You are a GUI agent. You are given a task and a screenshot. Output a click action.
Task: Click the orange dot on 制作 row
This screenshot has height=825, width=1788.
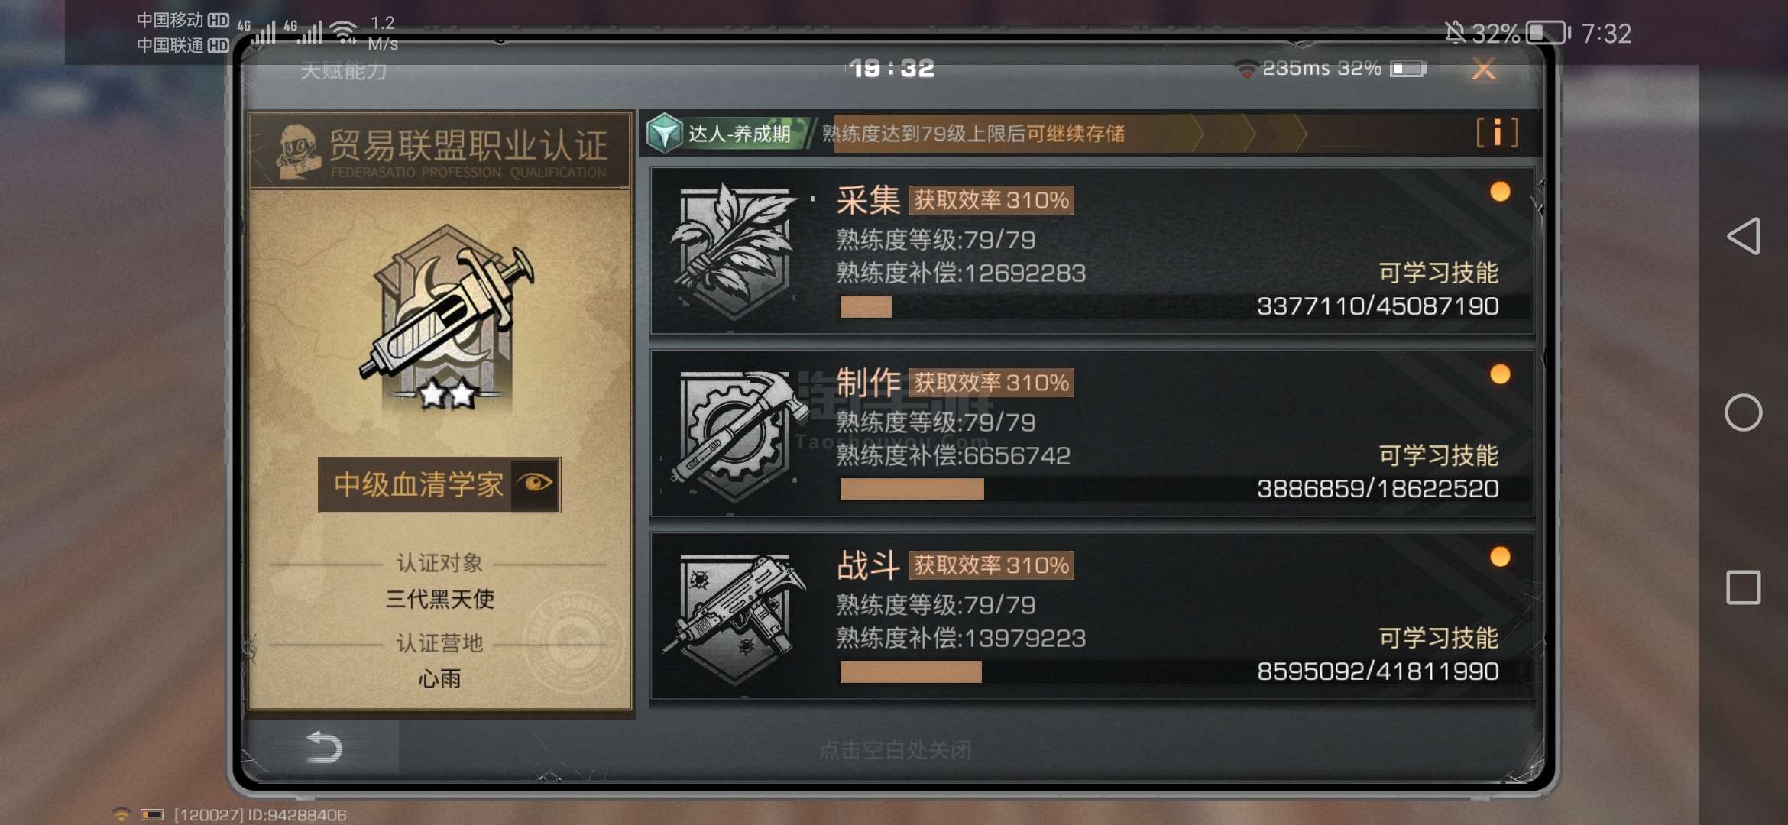(1500, 374)
